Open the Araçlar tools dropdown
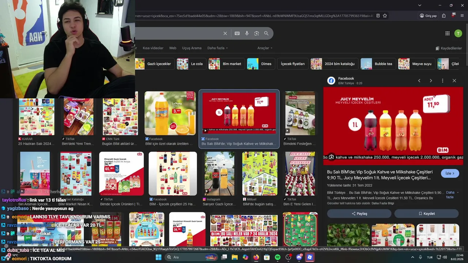This screenshot has width=468, height=263. pyautogui.click(x=265, y=48)
